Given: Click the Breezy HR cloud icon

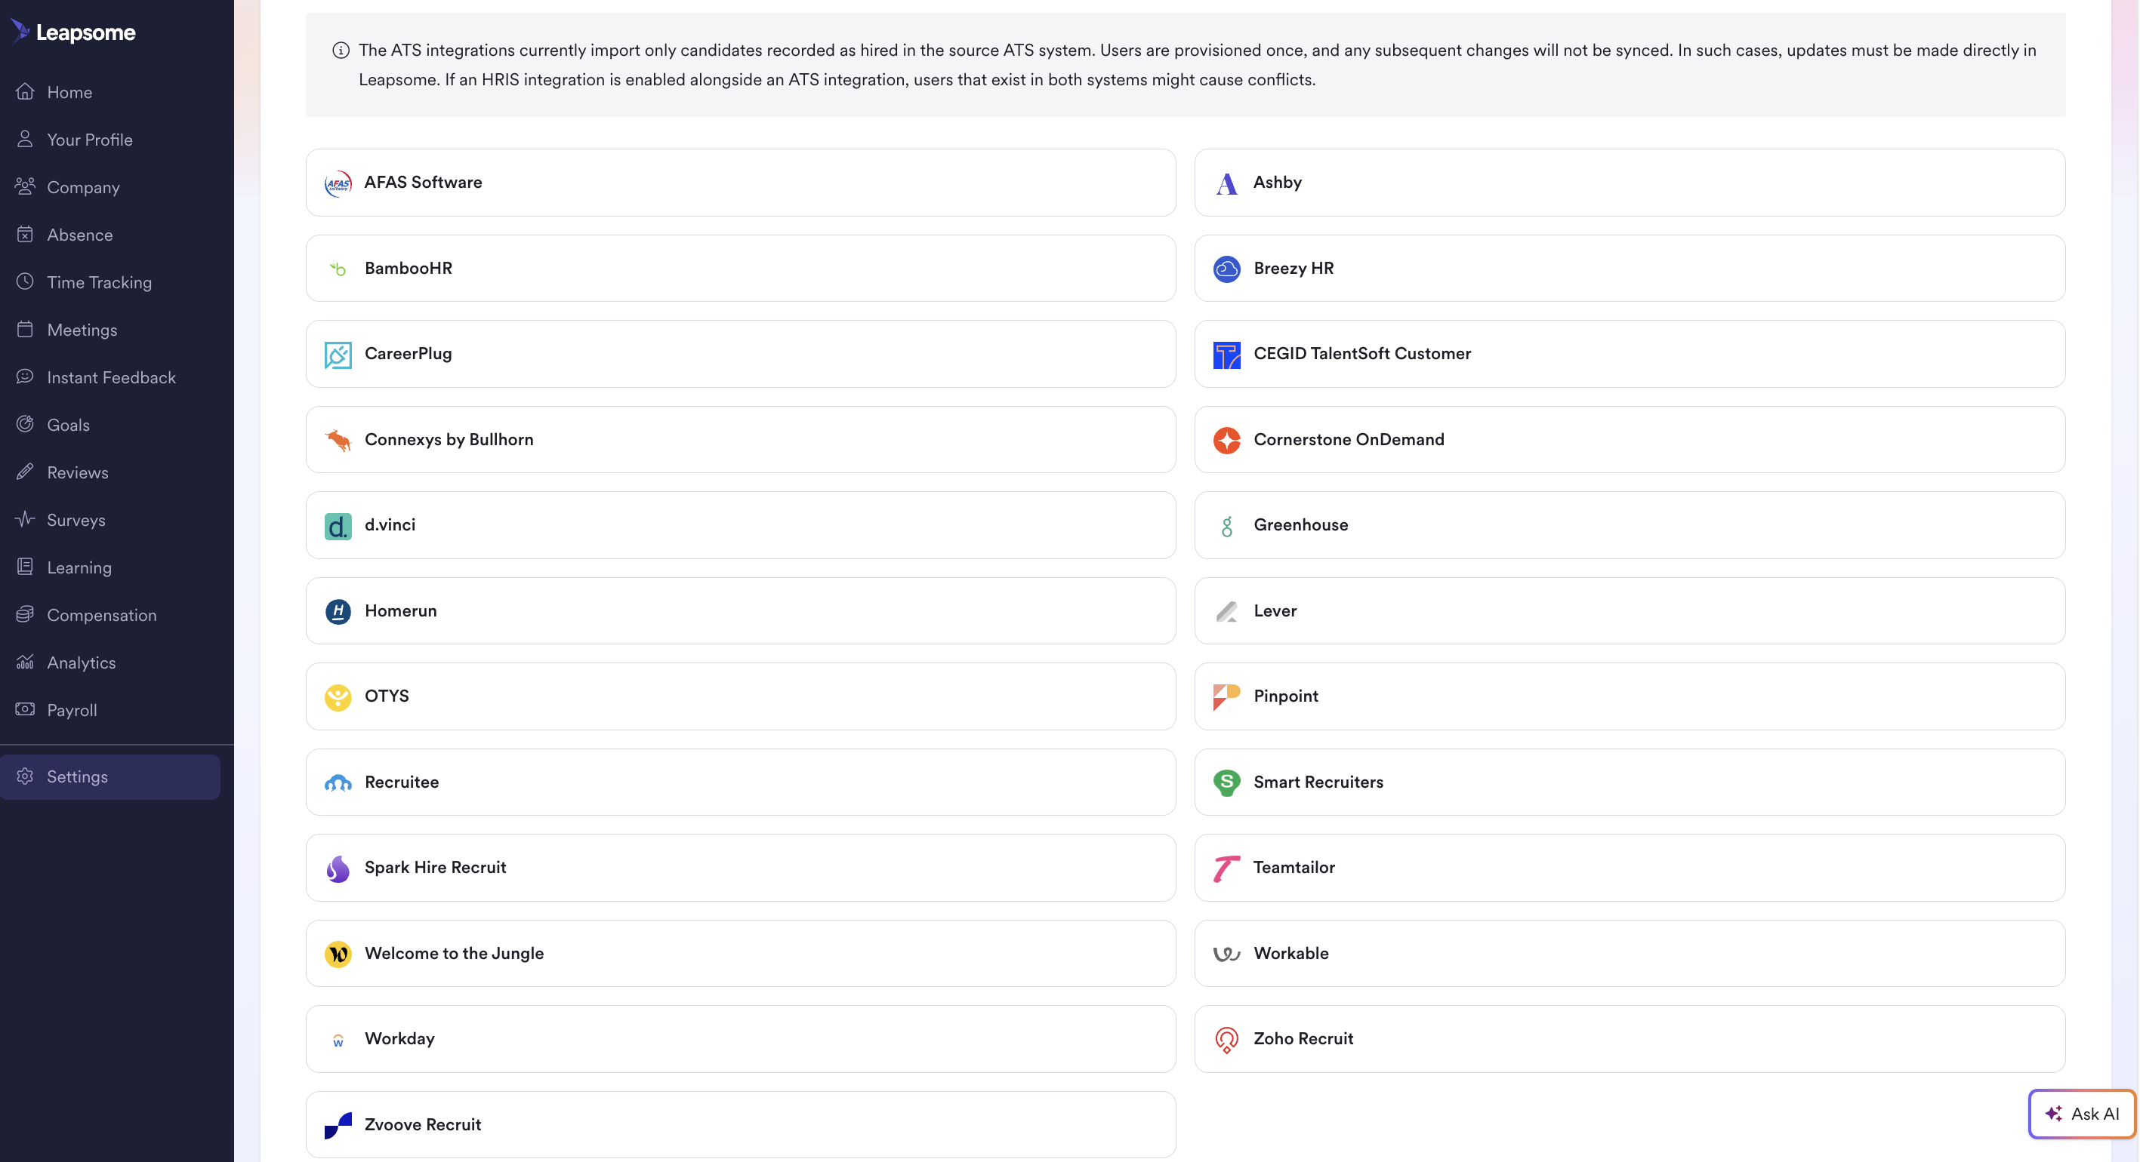Looking at the screenshot, I should coord(1226,269).
